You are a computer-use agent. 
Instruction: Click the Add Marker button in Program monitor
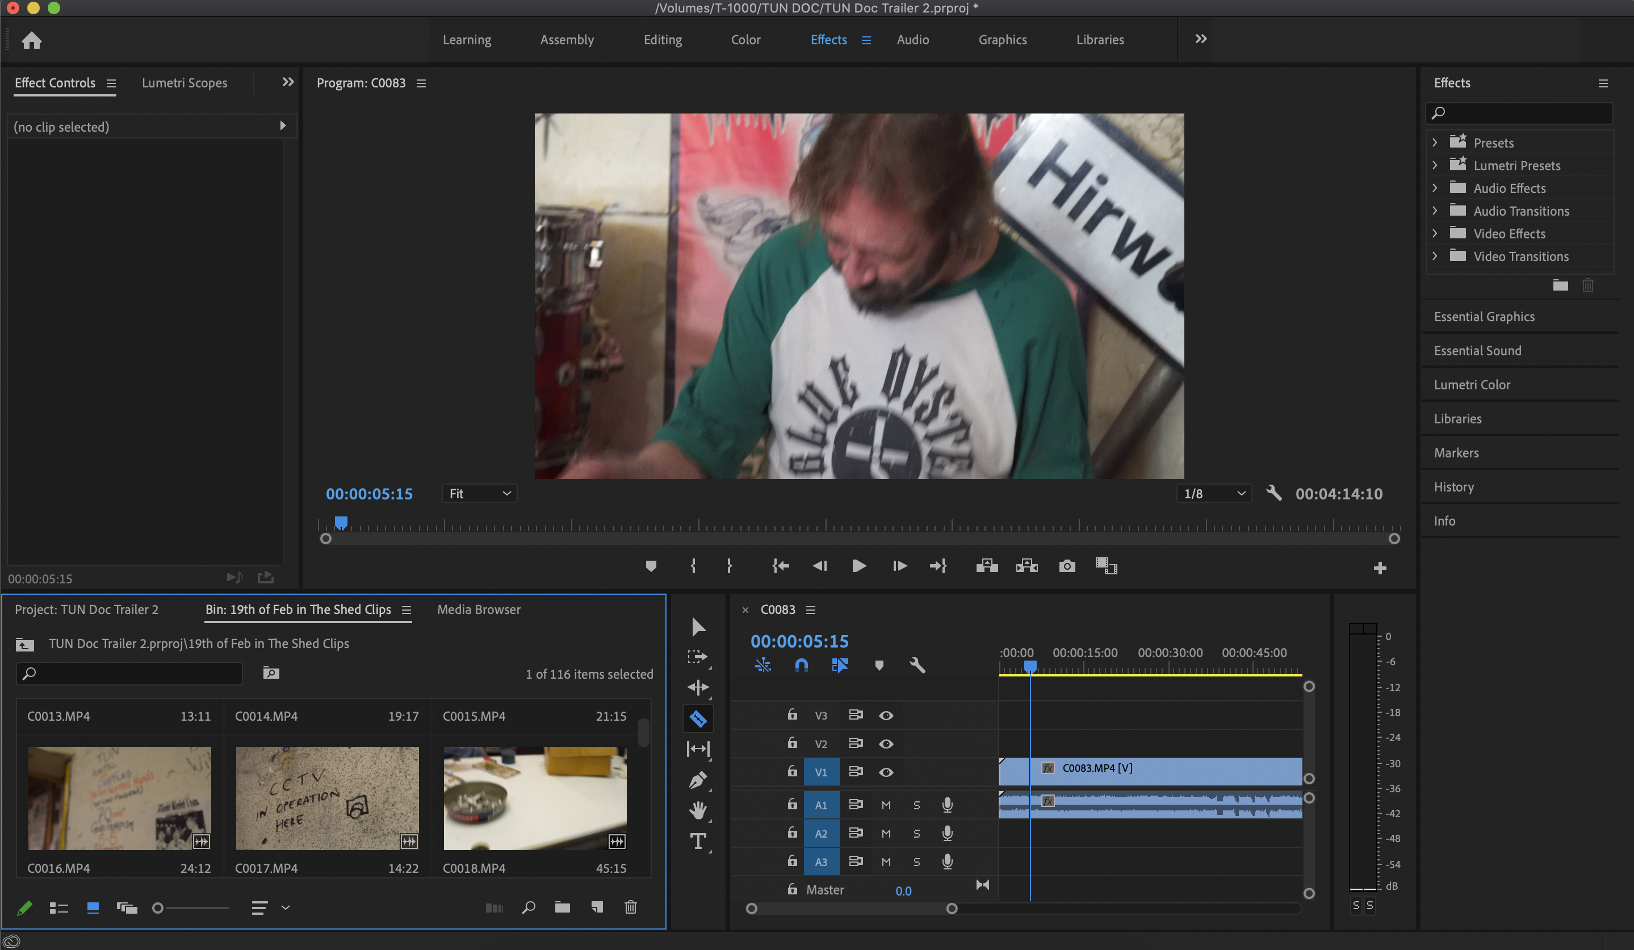click(650, 566)
